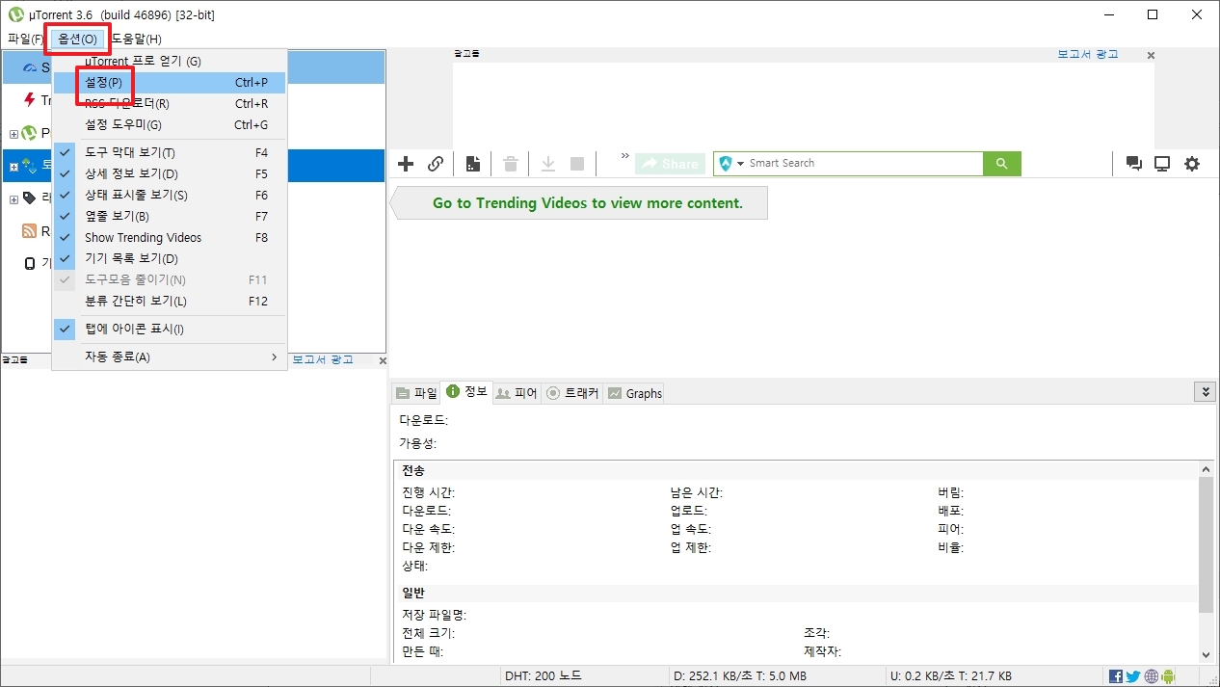
Task: Click the green Android icon in status bar
Action: [1168, 675]
